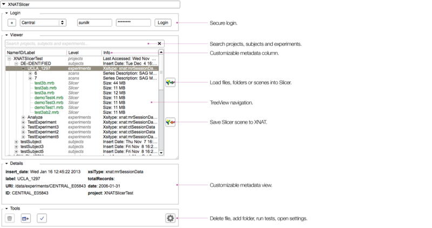The image size is (432, 228).
Task: Click the checkmark test icon in Tools
Action: pyautogui.click(x=42, y=218)
